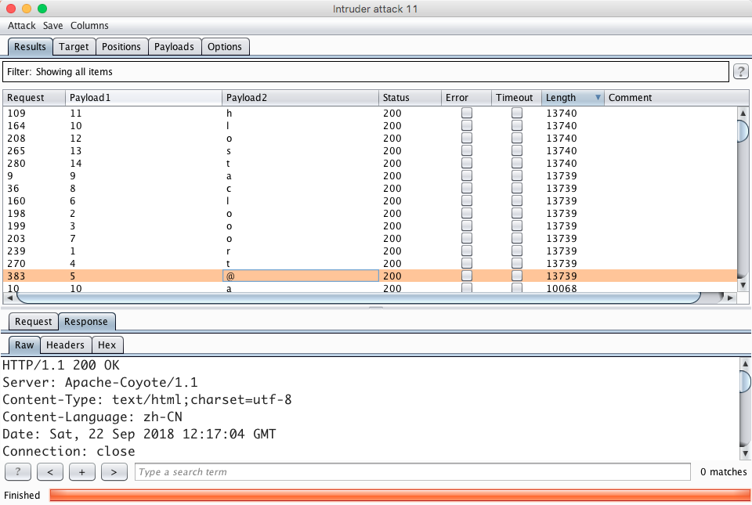
Task: Click horizontal scrollbar left arrow
Action: [x=9, y=298]
